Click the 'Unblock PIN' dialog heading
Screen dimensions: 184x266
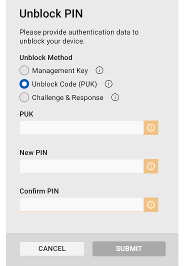(x=51, y=13)
